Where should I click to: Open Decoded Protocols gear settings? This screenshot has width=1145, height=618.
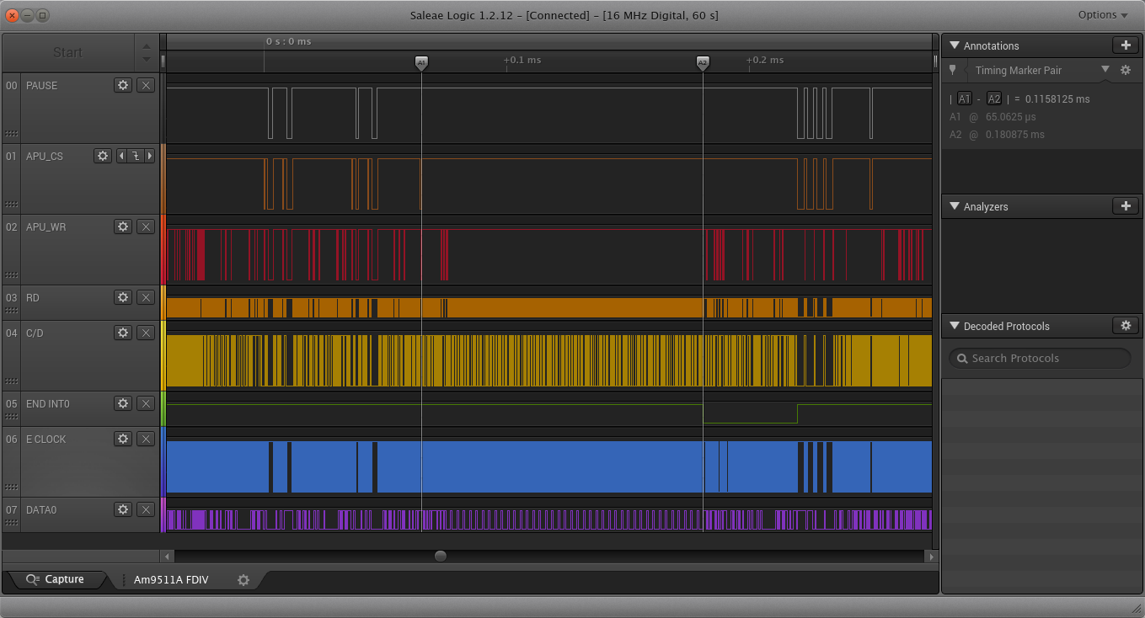click(x=1125, y=326)
